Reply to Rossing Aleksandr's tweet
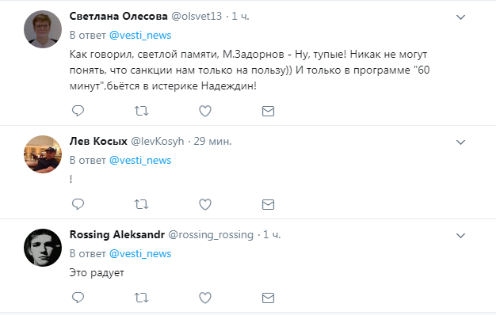The height and width of the screenshot is (315, 496). point(78,298)
